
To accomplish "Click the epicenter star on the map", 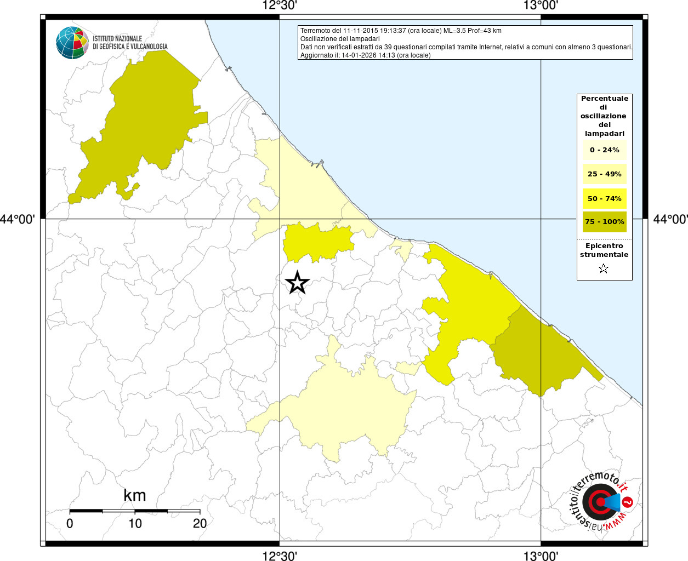I will click(297, 283).
